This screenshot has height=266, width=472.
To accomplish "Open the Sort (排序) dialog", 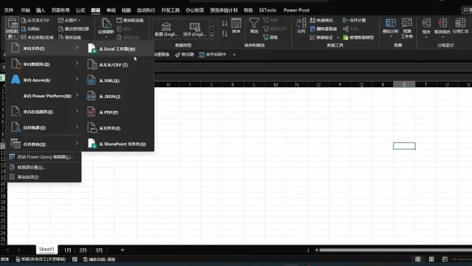I will coord(236,26).
